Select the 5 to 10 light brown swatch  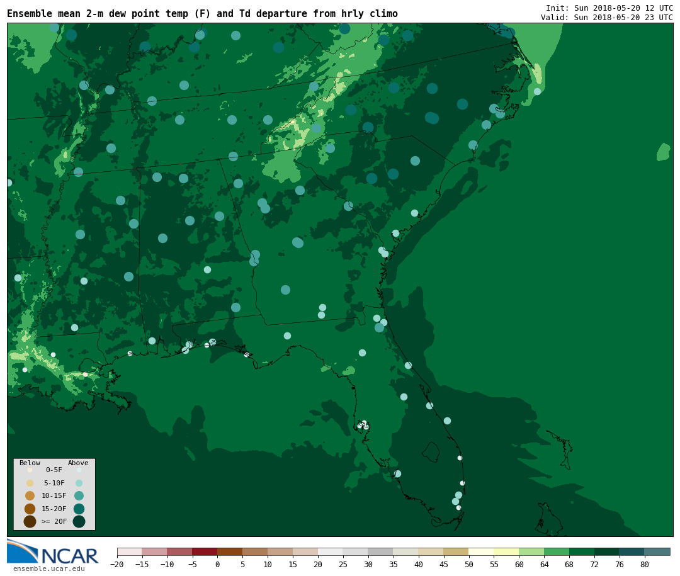(x=256, y=551)
